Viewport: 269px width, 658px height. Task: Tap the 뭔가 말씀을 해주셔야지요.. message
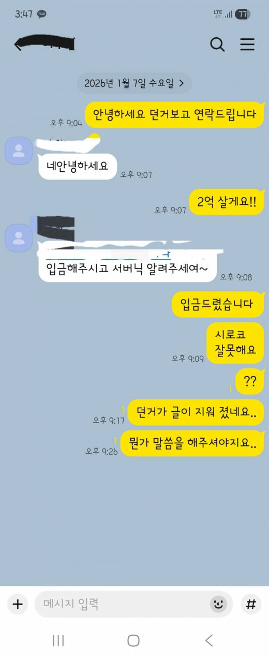(x=192, y=443)
